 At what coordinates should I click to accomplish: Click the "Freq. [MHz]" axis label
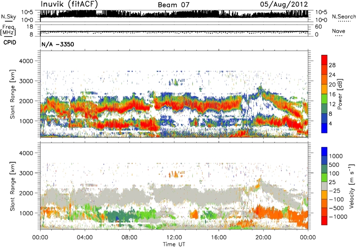coord(8,30)
